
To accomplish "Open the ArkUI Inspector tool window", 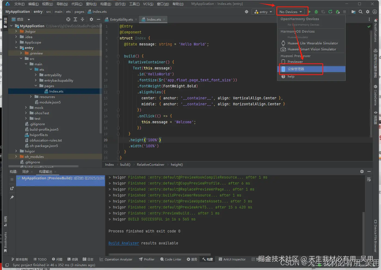I will click(232, 259).
